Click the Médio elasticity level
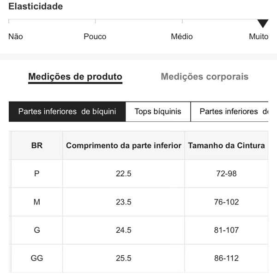 pos(181,36)
